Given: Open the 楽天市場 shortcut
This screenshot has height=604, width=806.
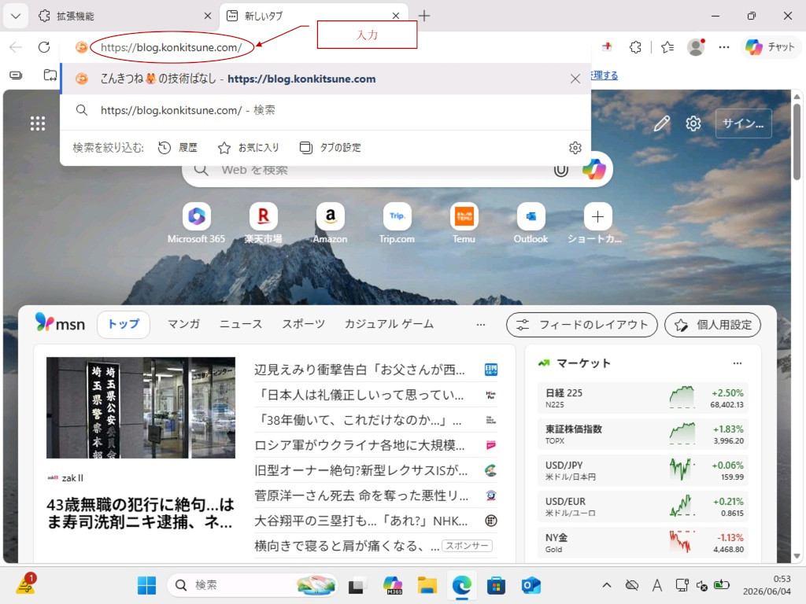Looking at the screenshot, I should (x=263, y=223).
